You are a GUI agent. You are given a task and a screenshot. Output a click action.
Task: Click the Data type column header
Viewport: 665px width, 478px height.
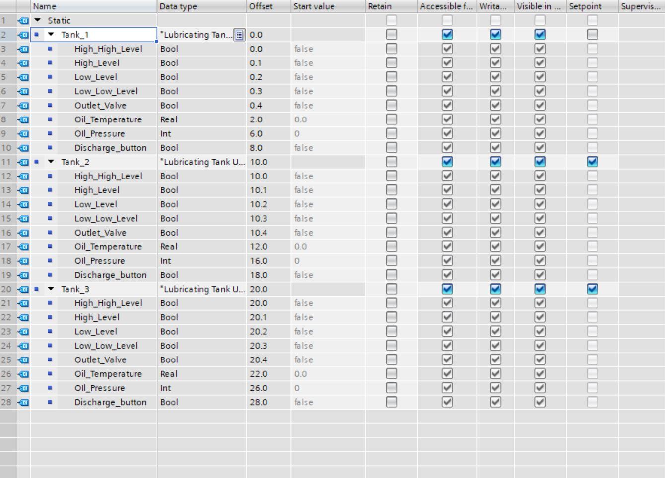(x=201, y=6)
